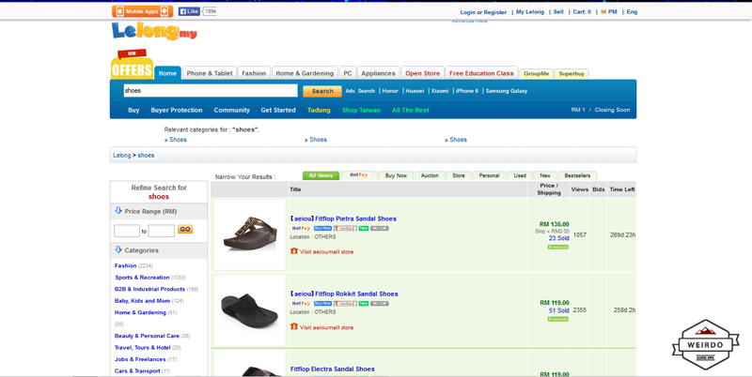
Task: Open the PC tab
Action: 348,73
